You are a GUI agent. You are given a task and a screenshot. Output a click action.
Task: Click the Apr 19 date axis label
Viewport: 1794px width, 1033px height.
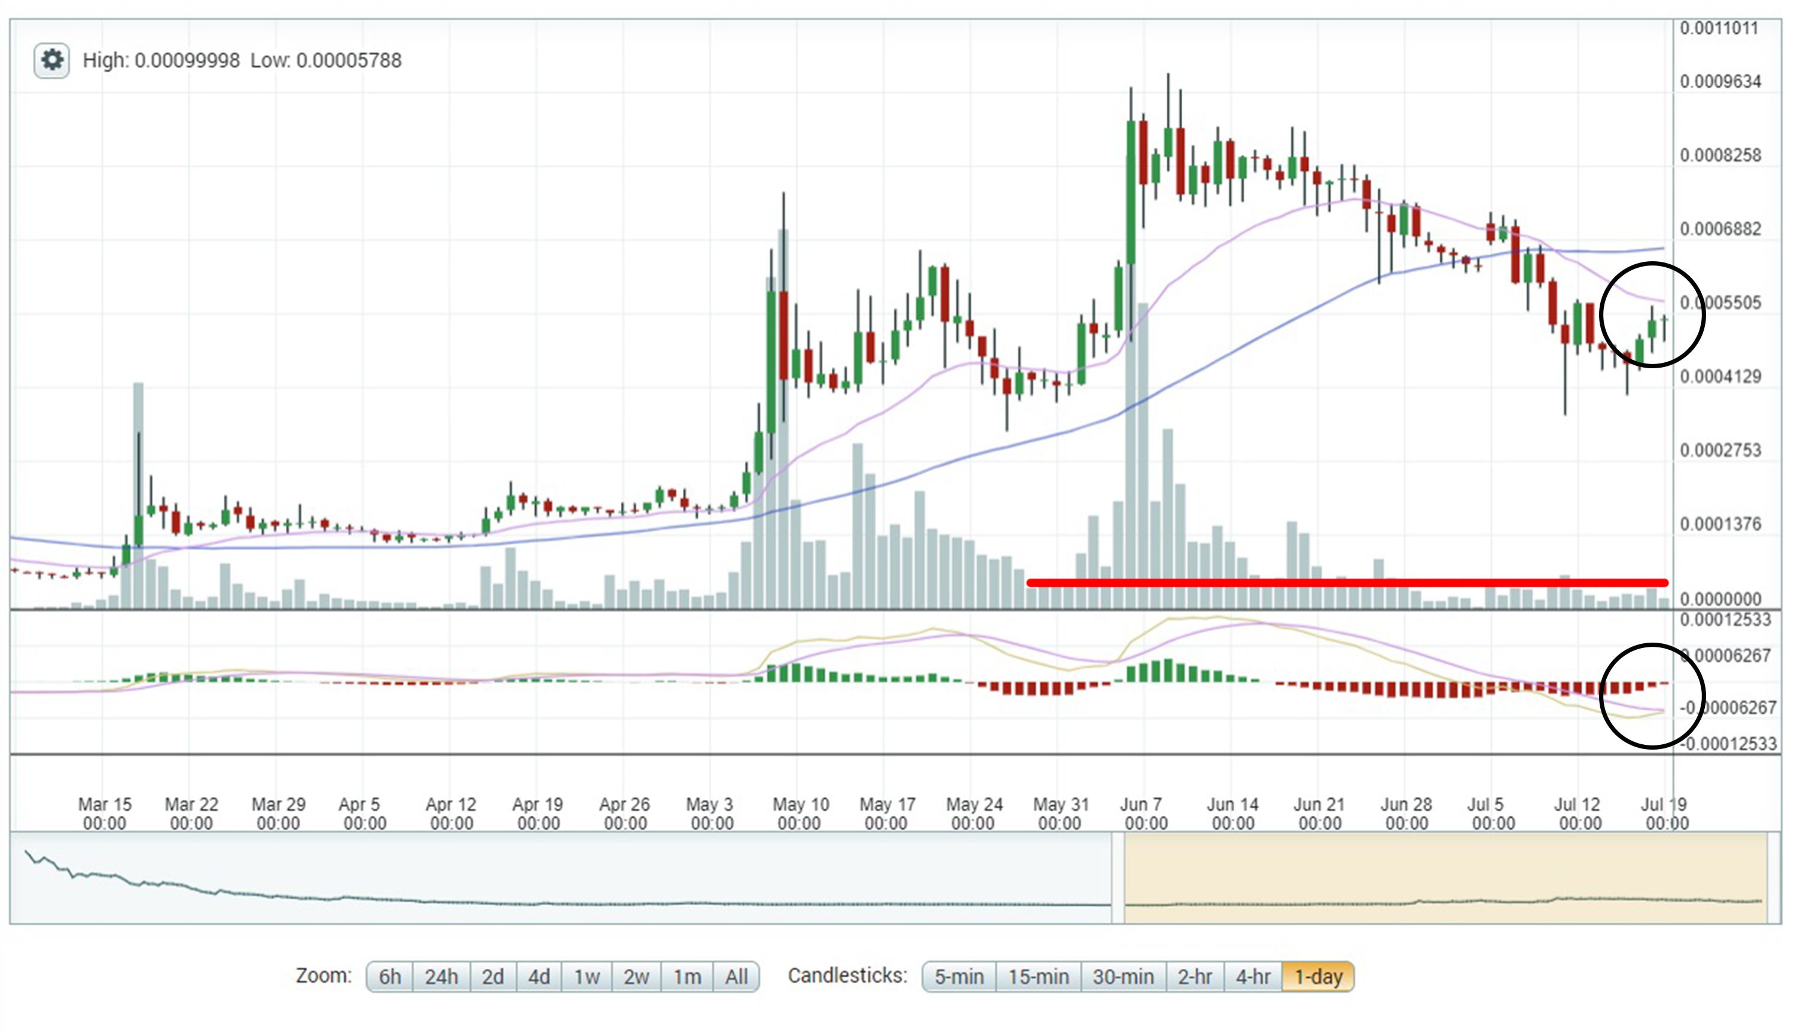[x=538, y=814]
